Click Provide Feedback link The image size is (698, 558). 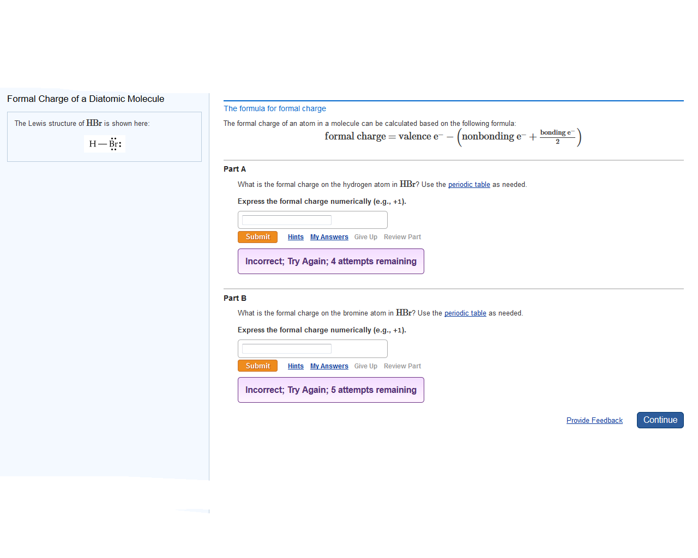pos(594,420)
